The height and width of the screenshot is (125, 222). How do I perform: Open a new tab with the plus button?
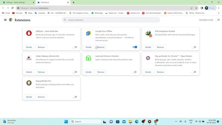click(x=74, y=2)
